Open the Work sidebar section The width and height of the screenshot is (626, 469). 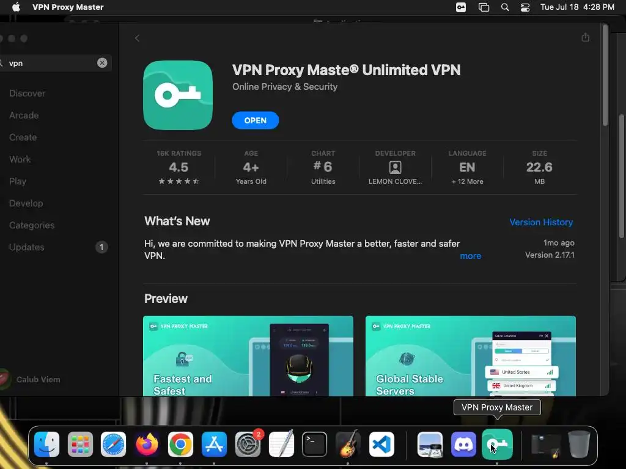[20, 159]
